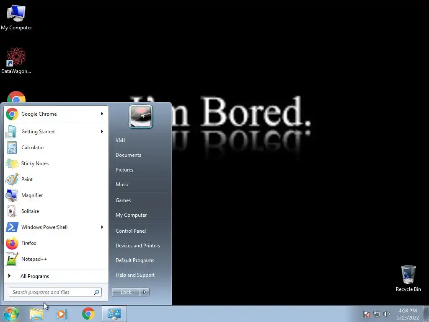Expand Getting Started submenu arrow
This screenshot has height=322, width=429.
(102, 131)
